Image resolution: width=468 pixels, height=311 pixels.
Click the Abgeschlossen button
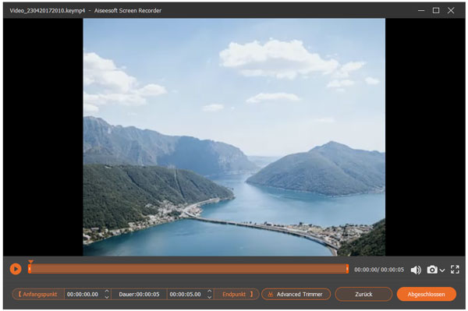coord(426,295)
